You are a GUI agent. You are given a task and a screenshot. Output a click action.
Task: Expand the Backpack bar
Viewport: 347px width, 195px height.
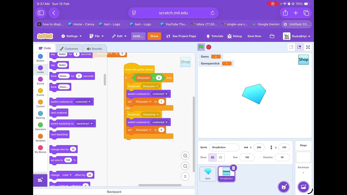click(x=114, y=192)
